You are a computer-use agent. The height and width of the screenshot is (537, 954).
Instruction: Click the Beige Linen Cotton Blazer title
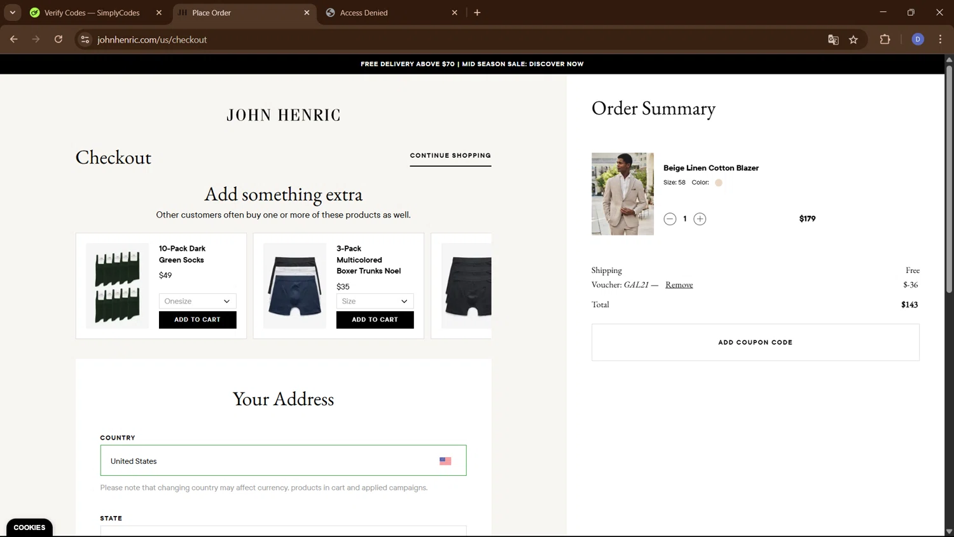click(711, 168)
